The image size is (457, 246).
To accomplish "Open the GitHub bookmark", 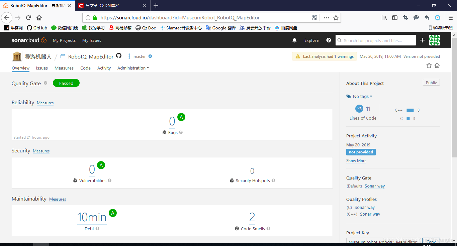I will (x=37, y=28).
